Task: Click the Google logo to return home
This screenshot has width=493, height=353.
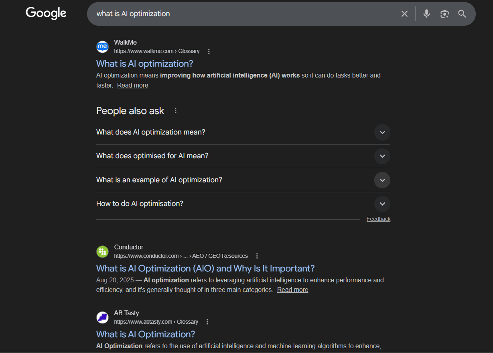Action: [x=46, y=13]
